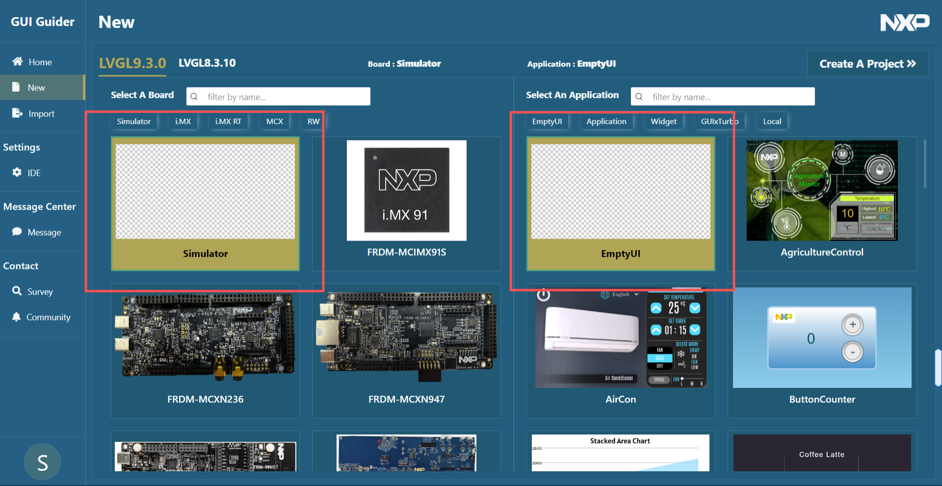Open Survey under Contact

pyautogui.click(x=43, y=292)
